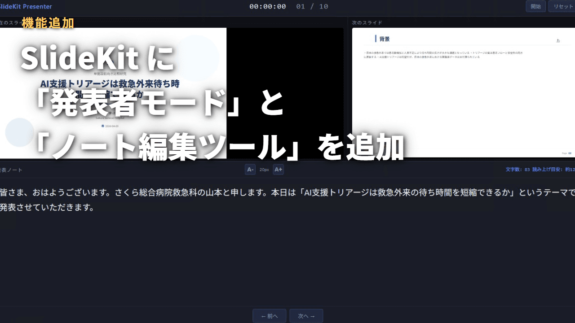Click the 次のスライド panel label
The height and width of the screenshot is (323, 575).
tap(367, 22)
